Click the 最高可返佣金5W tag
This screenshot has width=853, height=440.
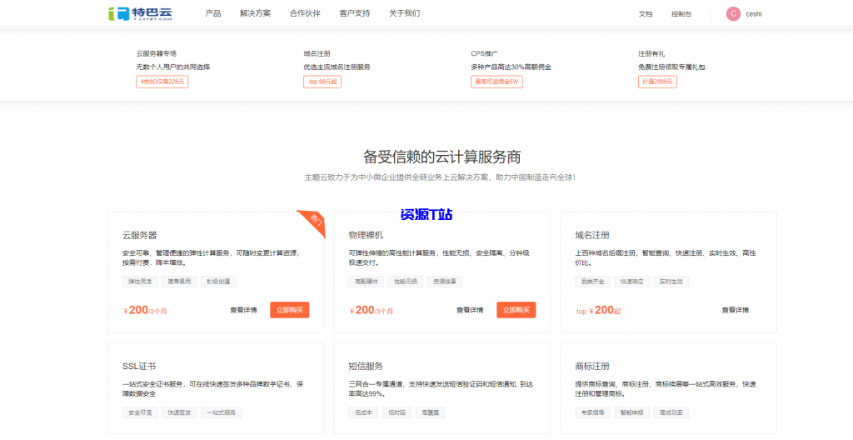click(496, 82)
